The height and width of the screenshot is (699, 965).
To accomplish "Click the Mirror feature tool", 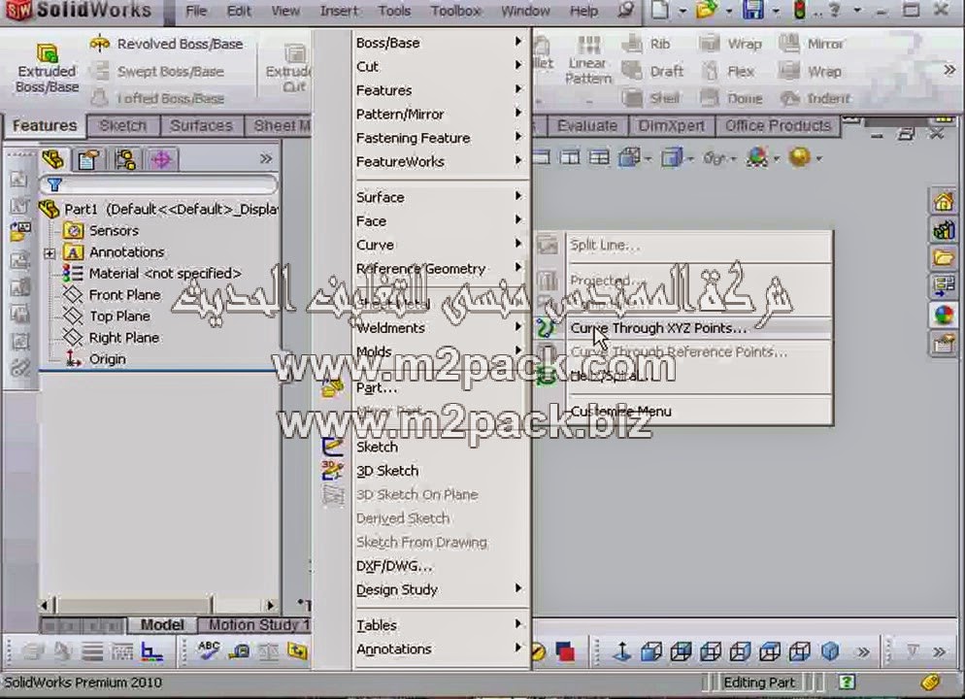I will coord(812,44).
